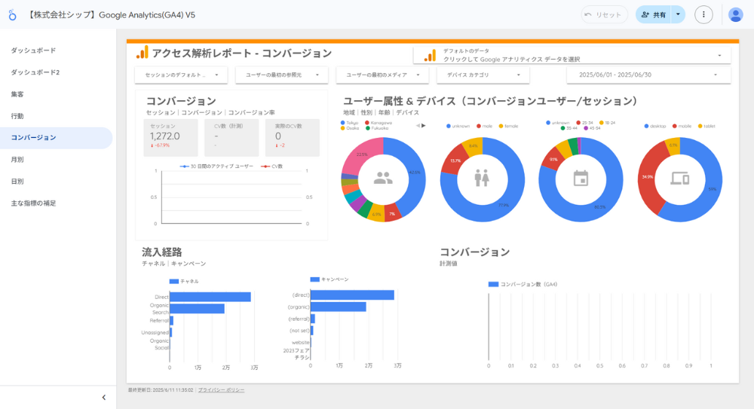Open the three-dot more options menu
Viewport: 754px width, 409px height.
pyautogui.click(x=703, y=15)
